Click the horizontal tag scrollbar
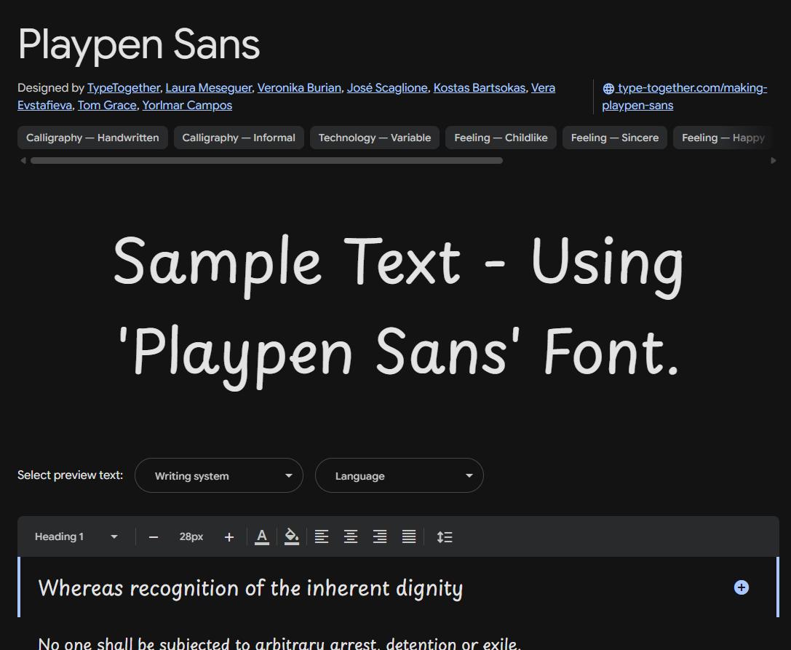 click(x=266, y=160)
